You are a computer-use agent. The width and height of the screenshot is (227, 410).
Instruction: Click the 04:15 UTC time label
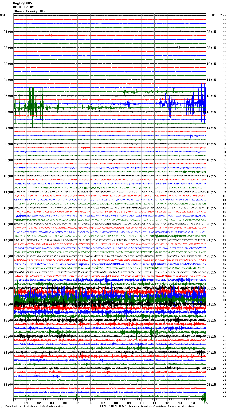[x=211, y=353]
